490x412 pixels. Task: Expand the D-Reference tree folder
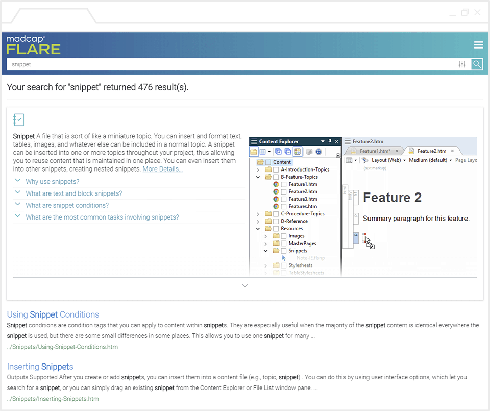tap(258, 222)
